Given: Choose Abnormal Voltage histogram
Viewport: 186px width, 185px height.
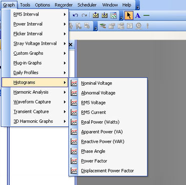Looking at the screenshot, I should [x=108, y=93].
